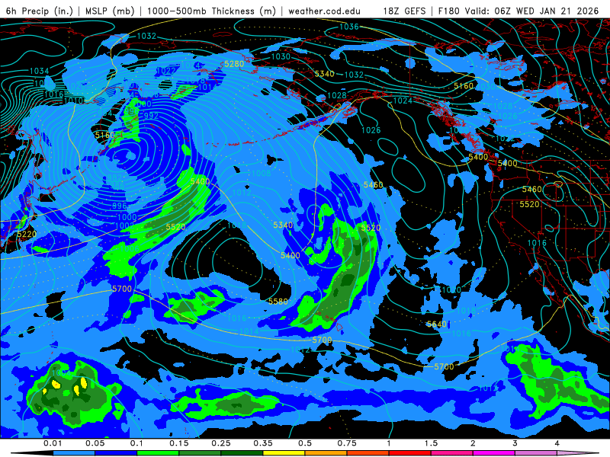Select the medium green 0.15–0.25 legend swatch
The image size is (610, 457).
pyautogui.click(x=200, y=453)
